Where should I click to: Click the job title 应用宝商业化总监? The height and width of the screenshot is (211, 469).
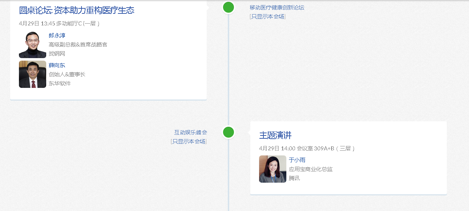pos(311,169)
